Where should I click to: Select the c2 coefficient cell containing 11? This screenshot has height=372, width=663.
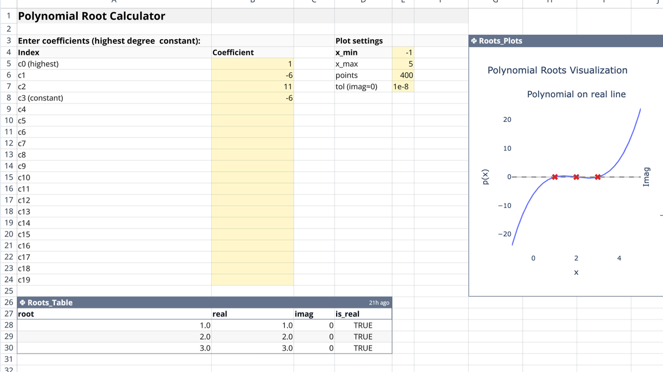coord(253,87)
